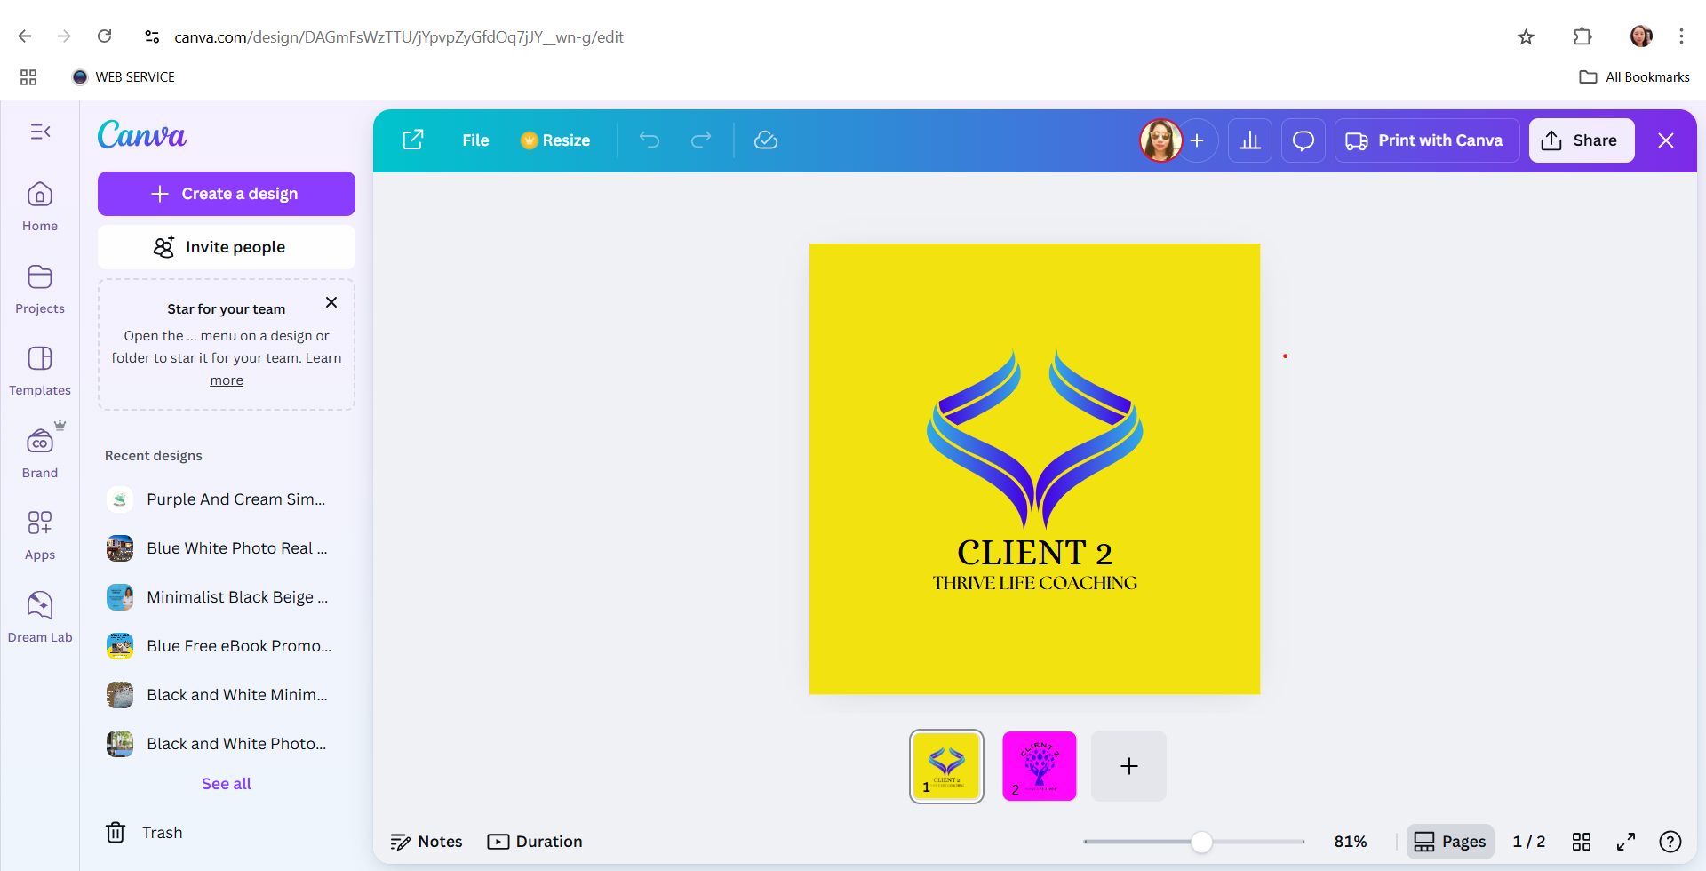
Task: Select page 2 magenta thumbnail
Action: point(1040,766)
